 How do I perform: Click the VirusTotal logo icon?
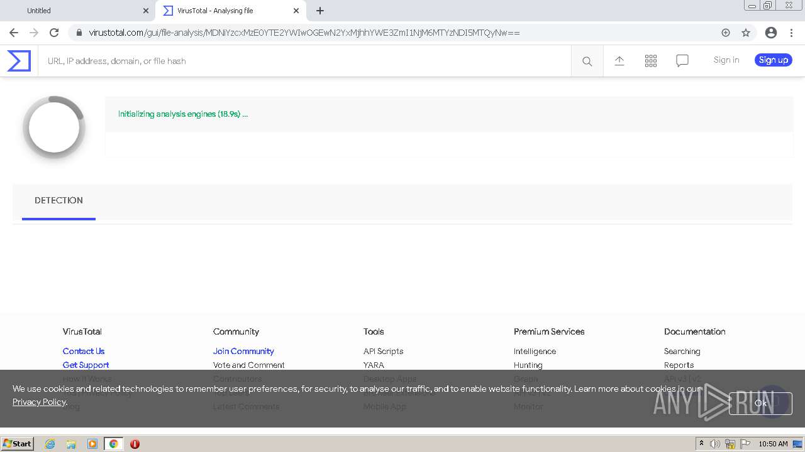[x=19, y=61]
